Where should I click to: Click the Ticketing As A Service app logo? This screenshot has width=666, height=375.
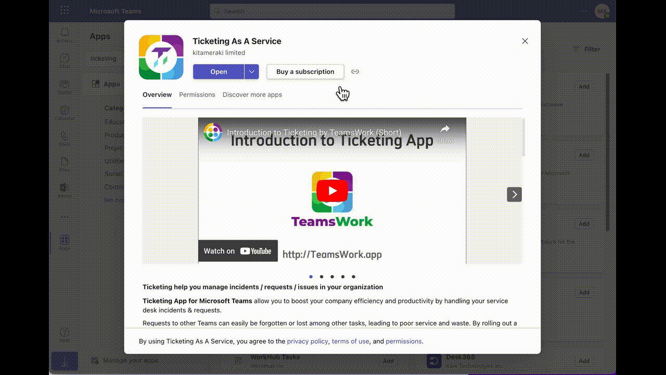click(x=161, y=57)
